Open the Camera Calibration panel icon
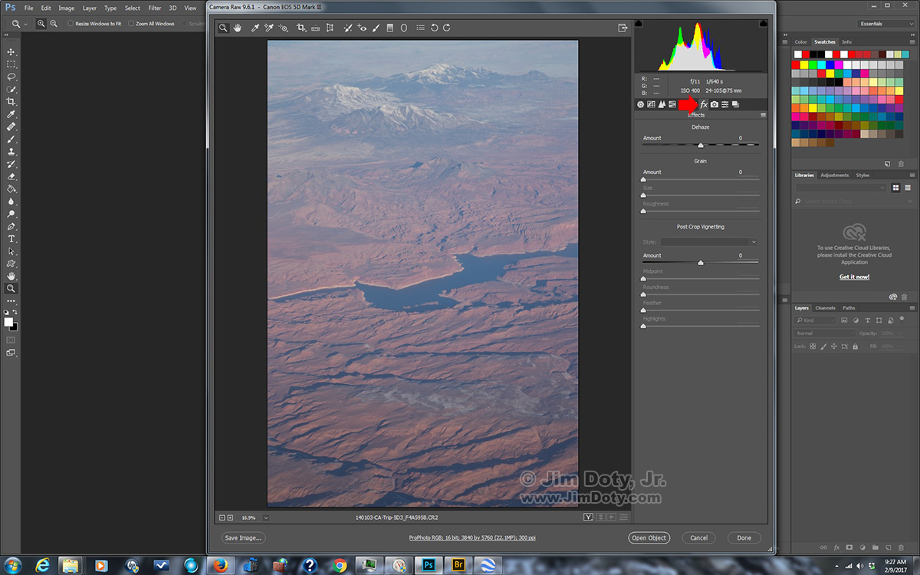This screenshot has width=920, height=575. (x=715, y=104)
